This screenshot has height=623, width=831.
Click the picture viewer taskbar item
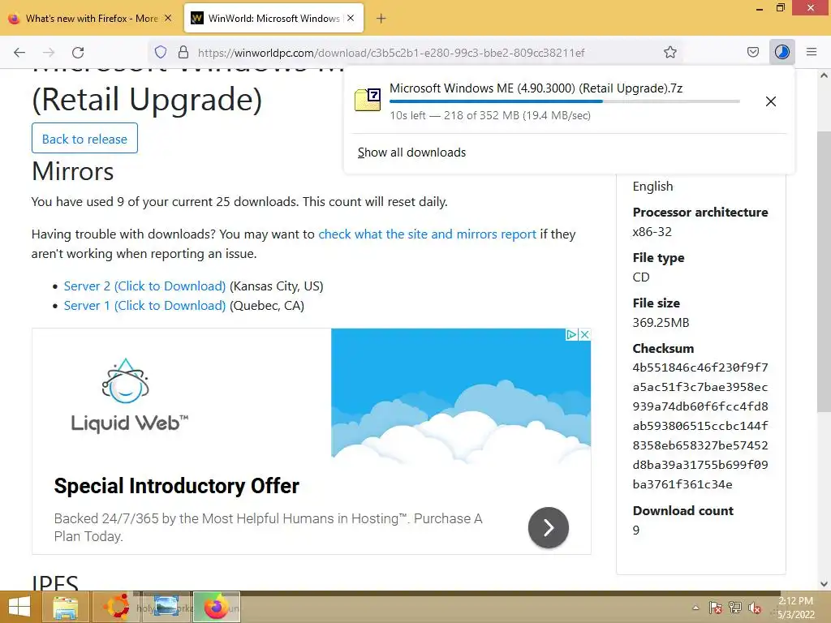[166, 607]
